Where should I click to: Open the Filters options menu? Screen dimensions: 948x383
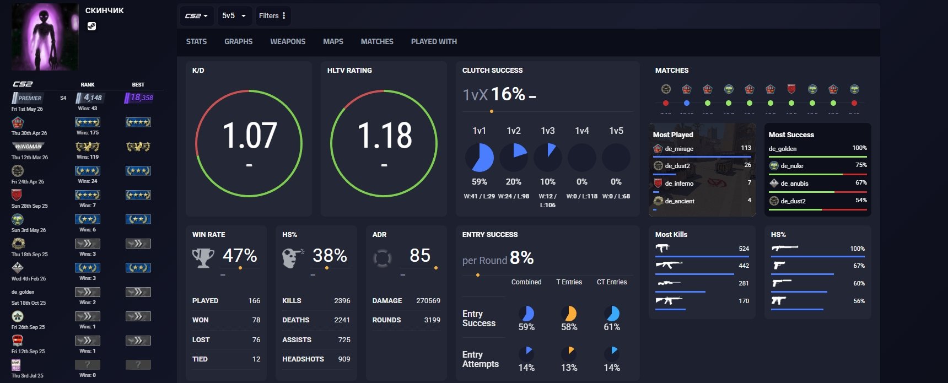(x=272, y=16)
